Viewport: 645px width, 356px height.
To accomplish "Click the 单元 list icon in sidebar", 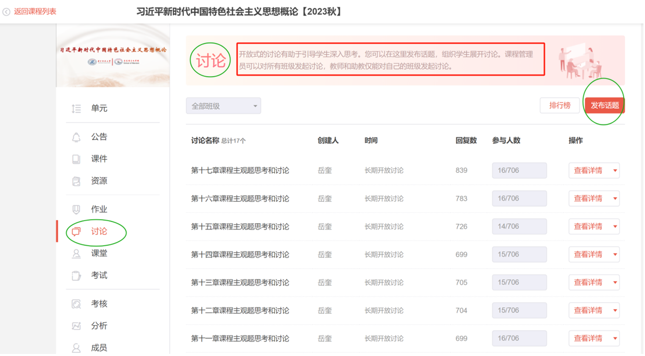I will coord(76,109).
